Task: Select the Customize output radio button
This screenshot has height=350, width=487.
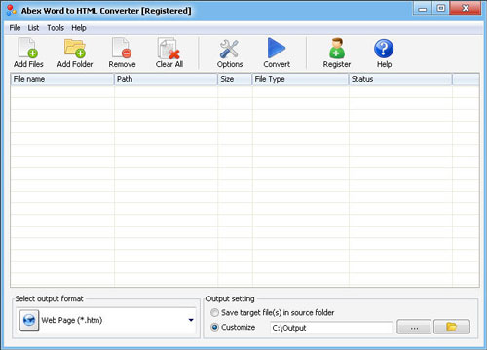Action: point(214,327)
